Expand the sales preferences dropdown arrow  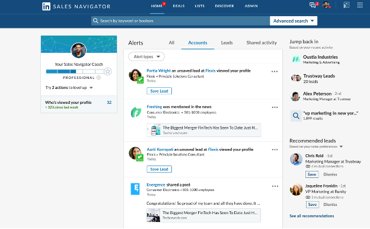click(341, 147)
